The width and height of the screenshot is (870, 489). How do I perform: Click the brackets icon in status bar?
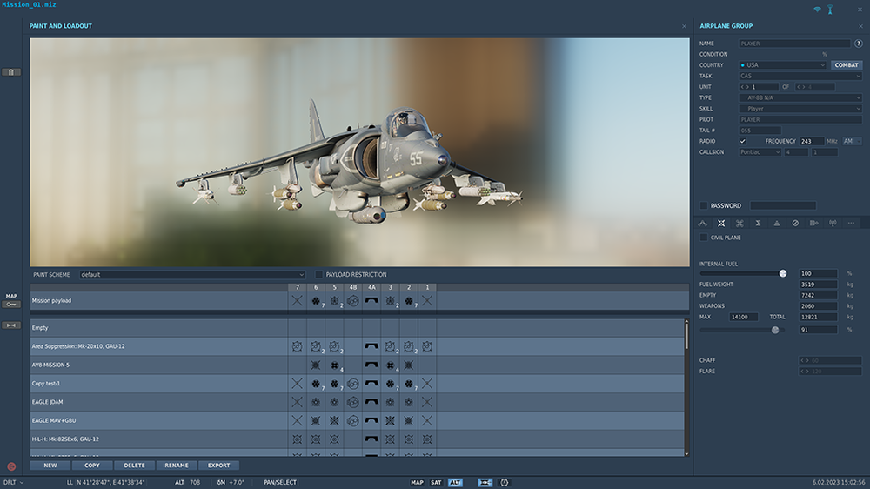pyautogui.click(x=505, y=482)
